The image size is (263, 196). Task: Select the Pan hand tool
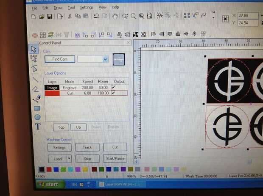[115, 16]
